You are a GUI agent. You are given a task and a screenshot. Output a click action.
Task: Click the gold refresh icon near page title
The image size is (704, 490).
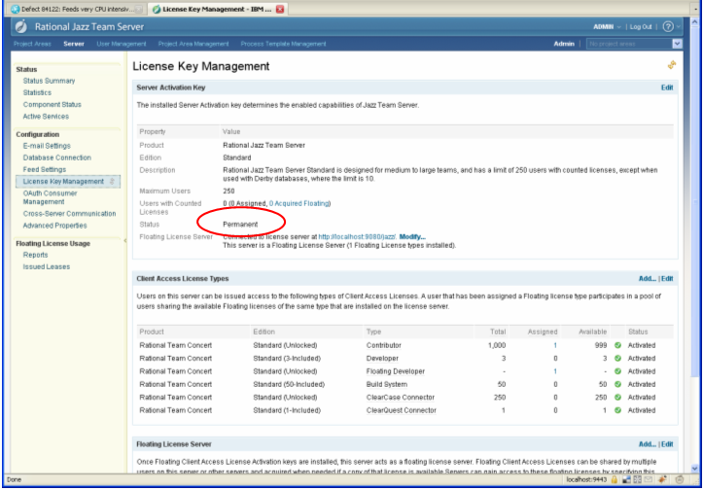672,65
